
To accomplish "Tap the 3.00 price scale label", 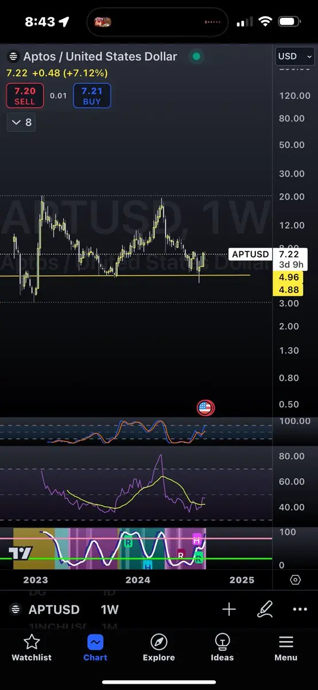I will click(289, 303).
